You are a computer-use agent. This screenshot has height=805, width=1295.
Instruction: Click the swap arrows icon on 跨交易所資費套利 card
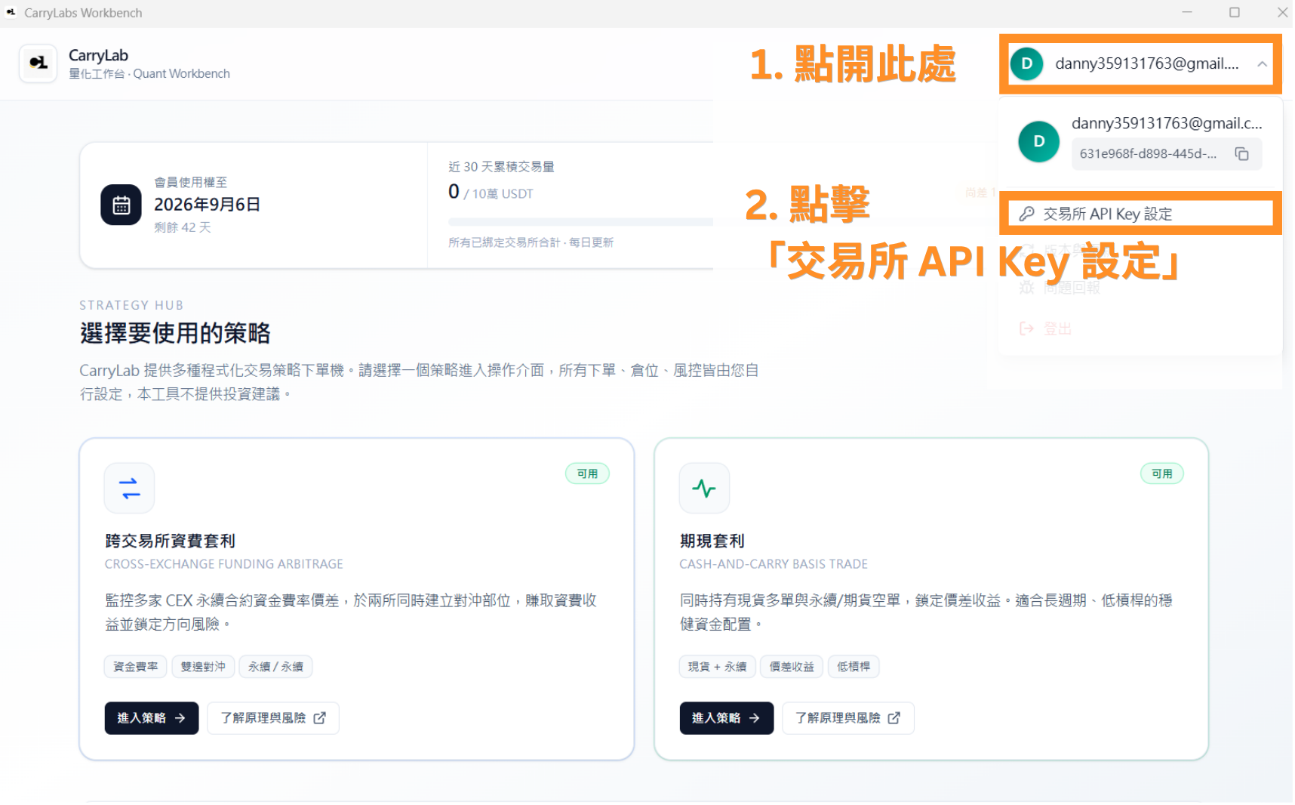tap(130, 488)
